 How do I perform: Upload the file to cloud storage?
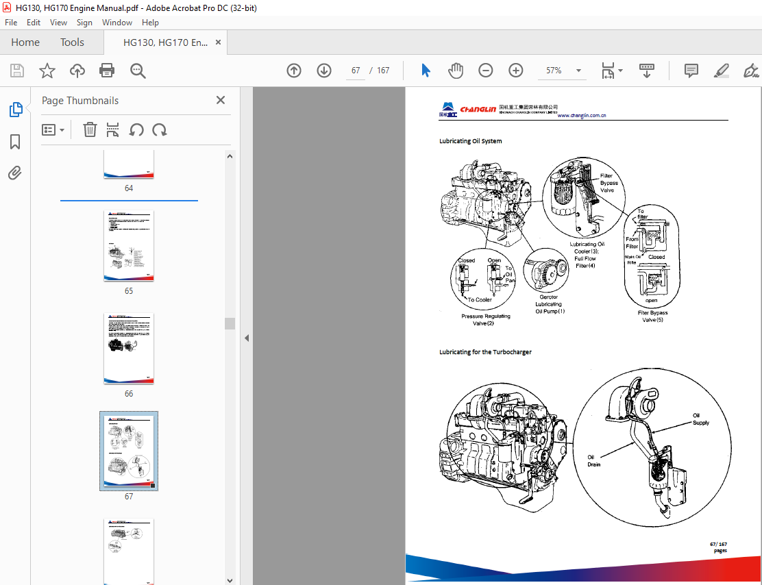(77, 71)
